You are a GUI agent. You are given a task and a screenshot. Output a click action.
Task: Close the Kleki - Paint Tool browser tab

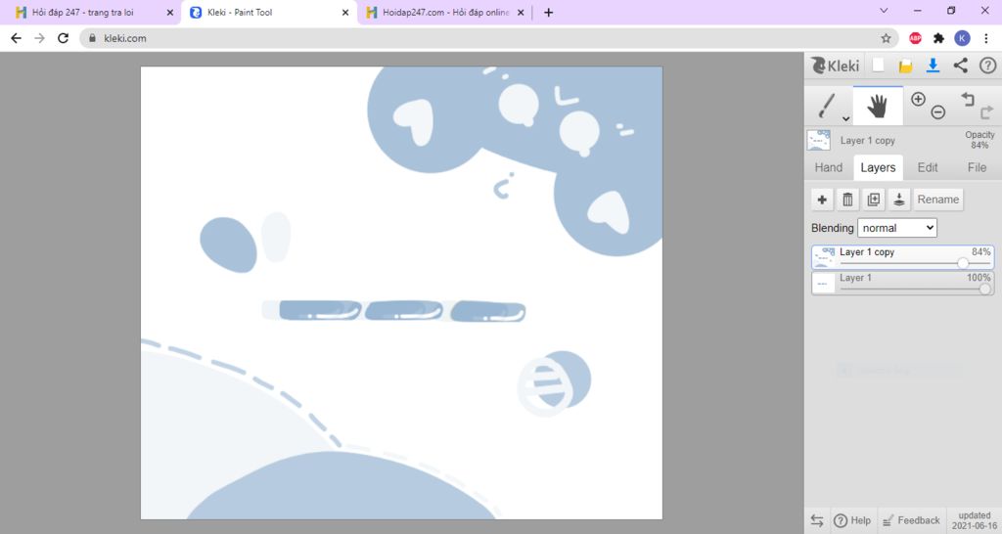[345, 12]
